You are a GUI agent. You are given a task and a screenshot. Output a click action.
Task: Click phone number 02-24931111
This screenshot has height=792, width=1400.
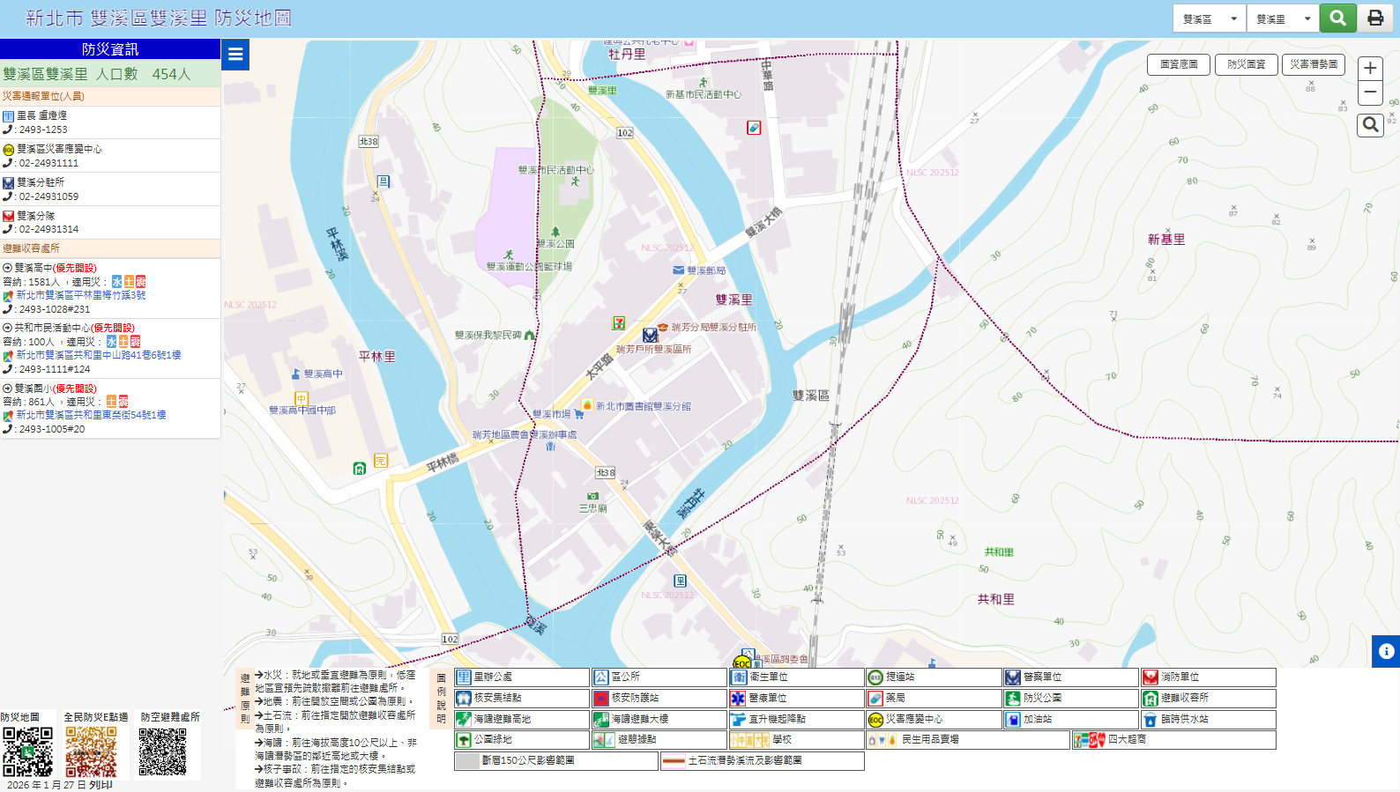48,163
